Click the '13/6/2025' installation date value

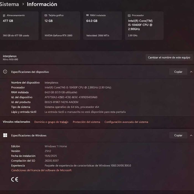51,156
